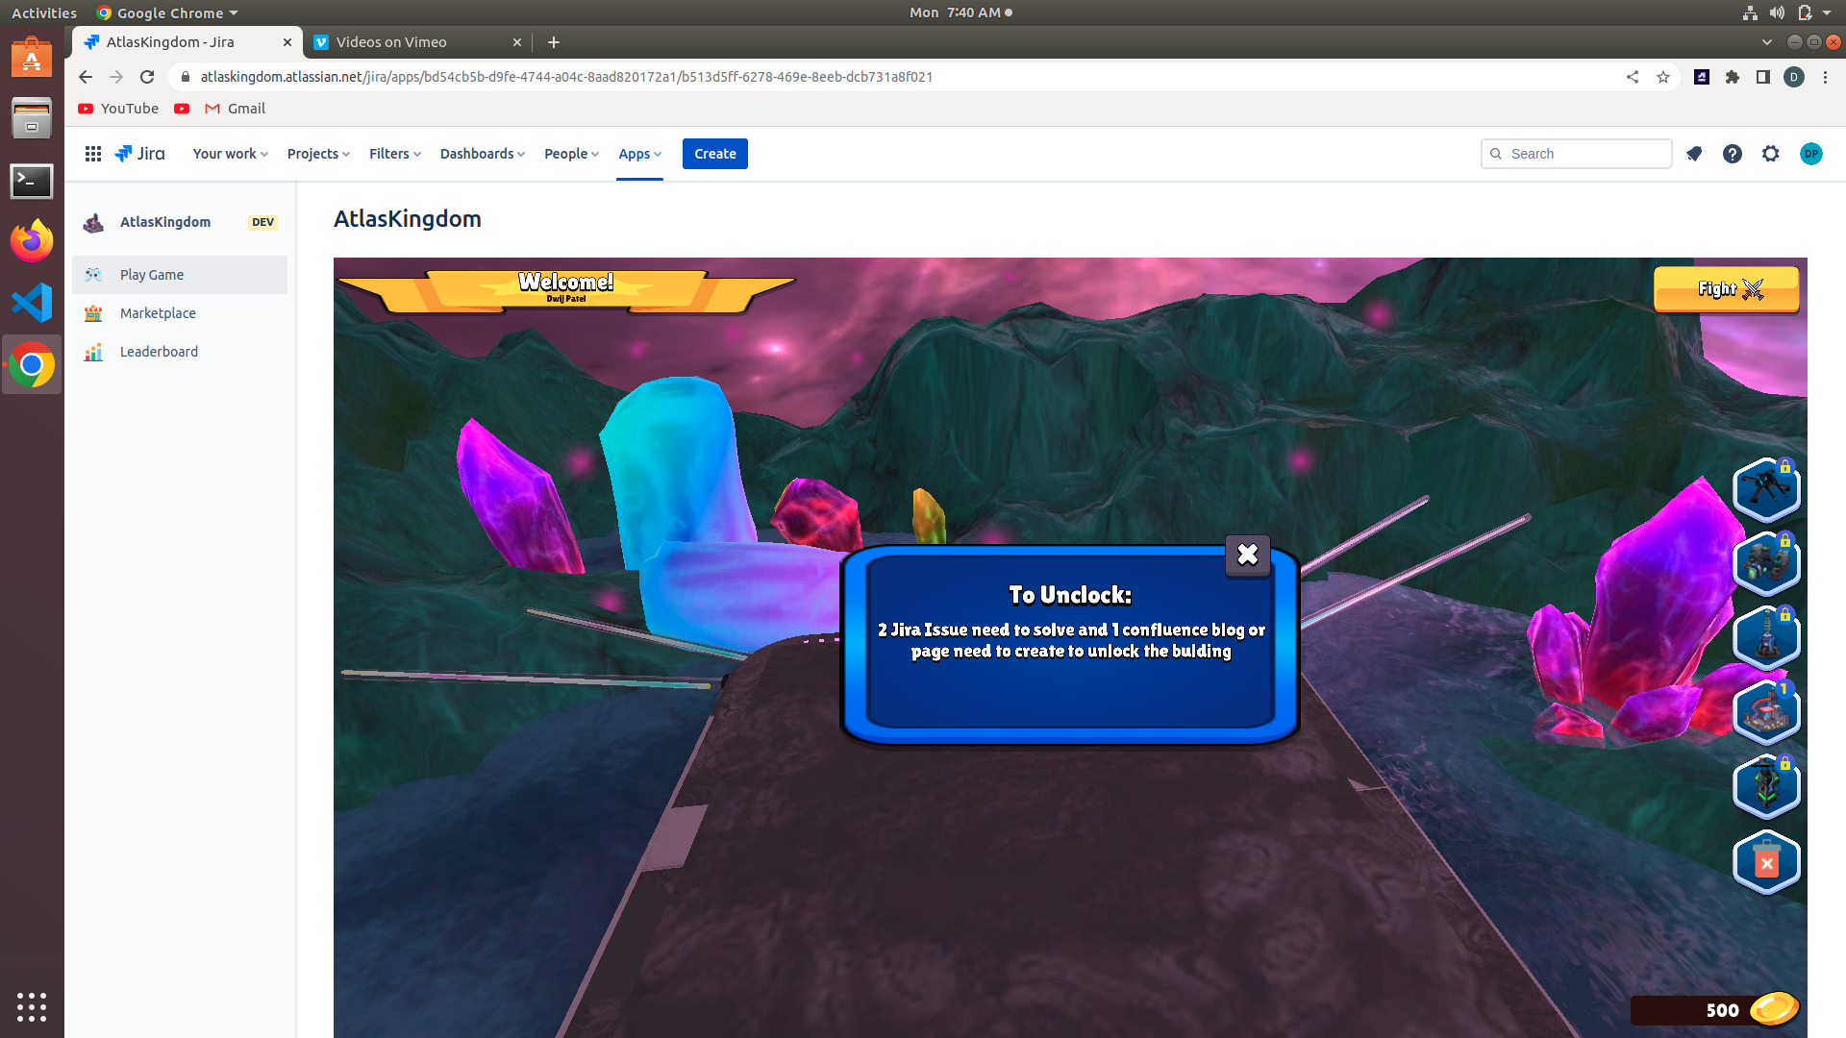Open the Dashboards dropdown
1846x1038 pixels.
482,154
